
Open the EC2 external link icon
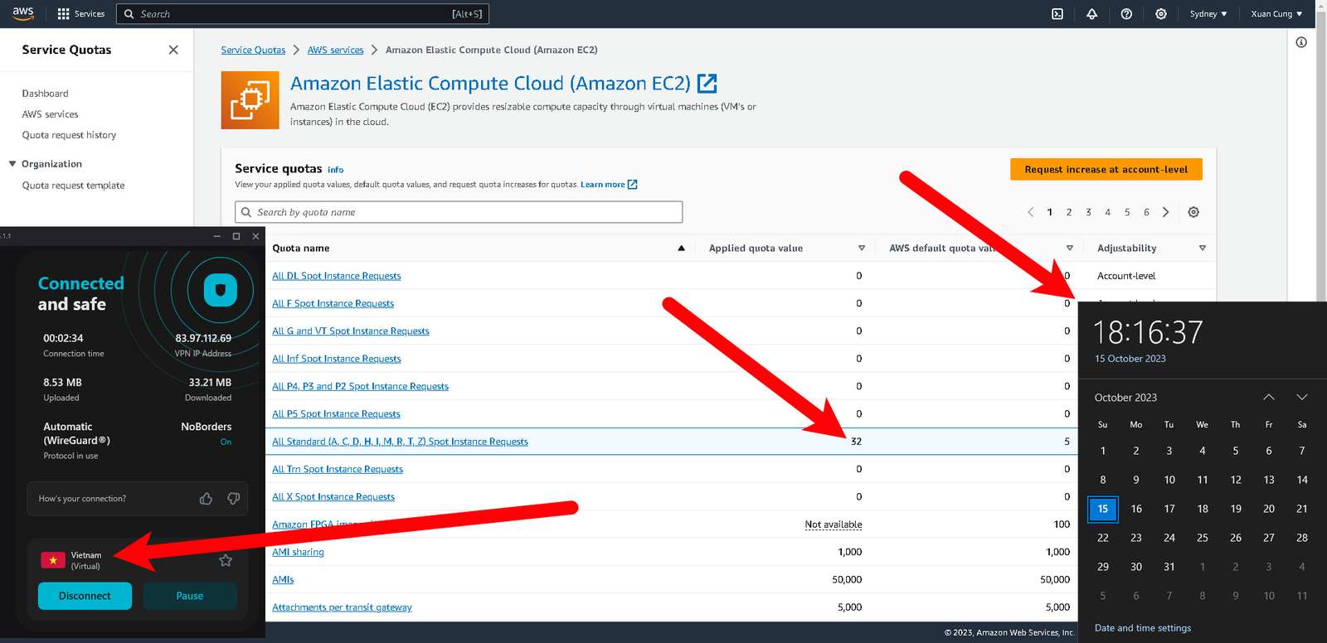[707, 83]
